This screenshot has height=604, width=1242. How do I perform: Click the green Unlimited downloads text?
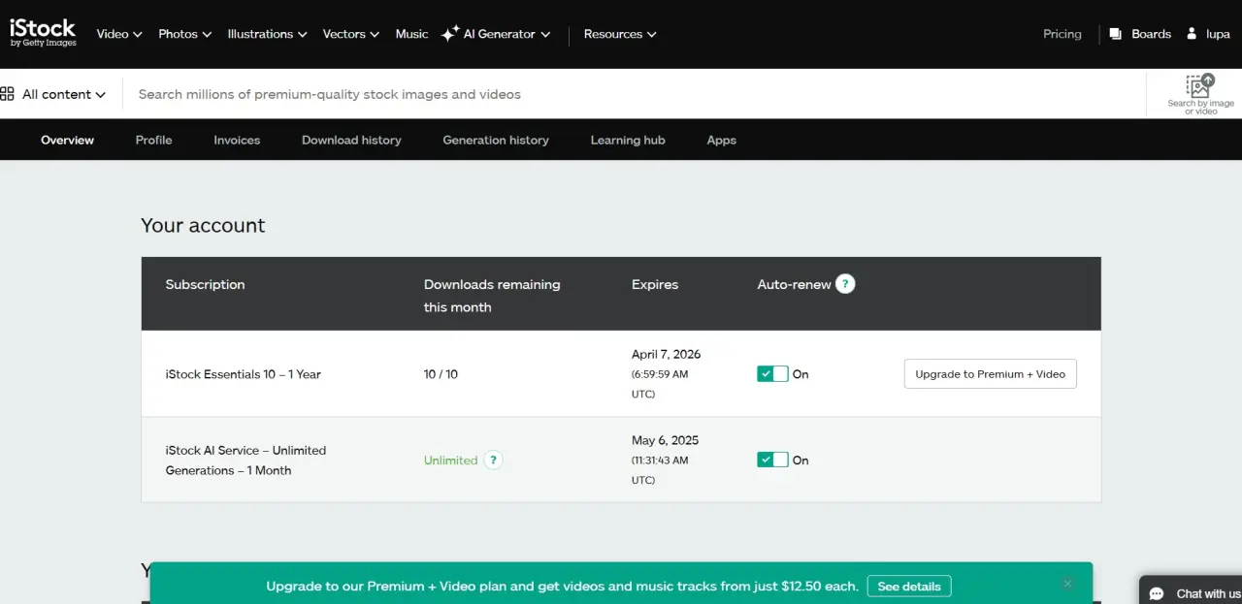(450, 461)
